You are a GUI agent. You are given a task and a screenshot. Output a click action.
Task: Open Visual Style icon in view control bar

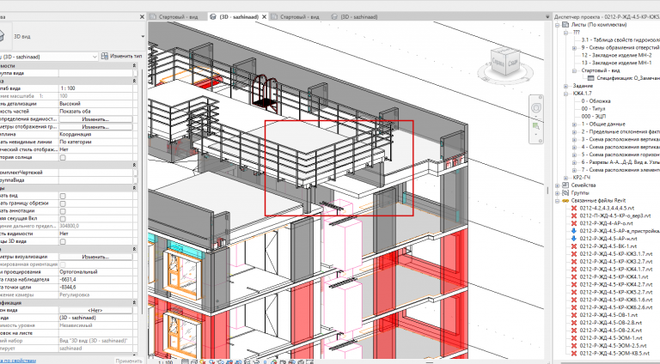coord(193,362)
